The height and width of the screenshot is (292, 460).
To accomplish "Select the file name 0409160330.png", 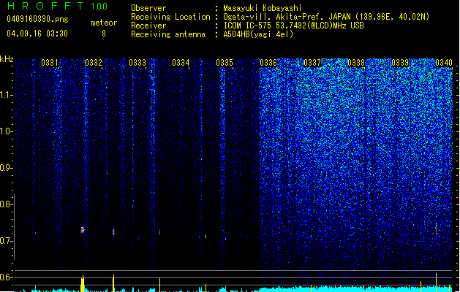I will pyautogui.click(x=37, y=19).
